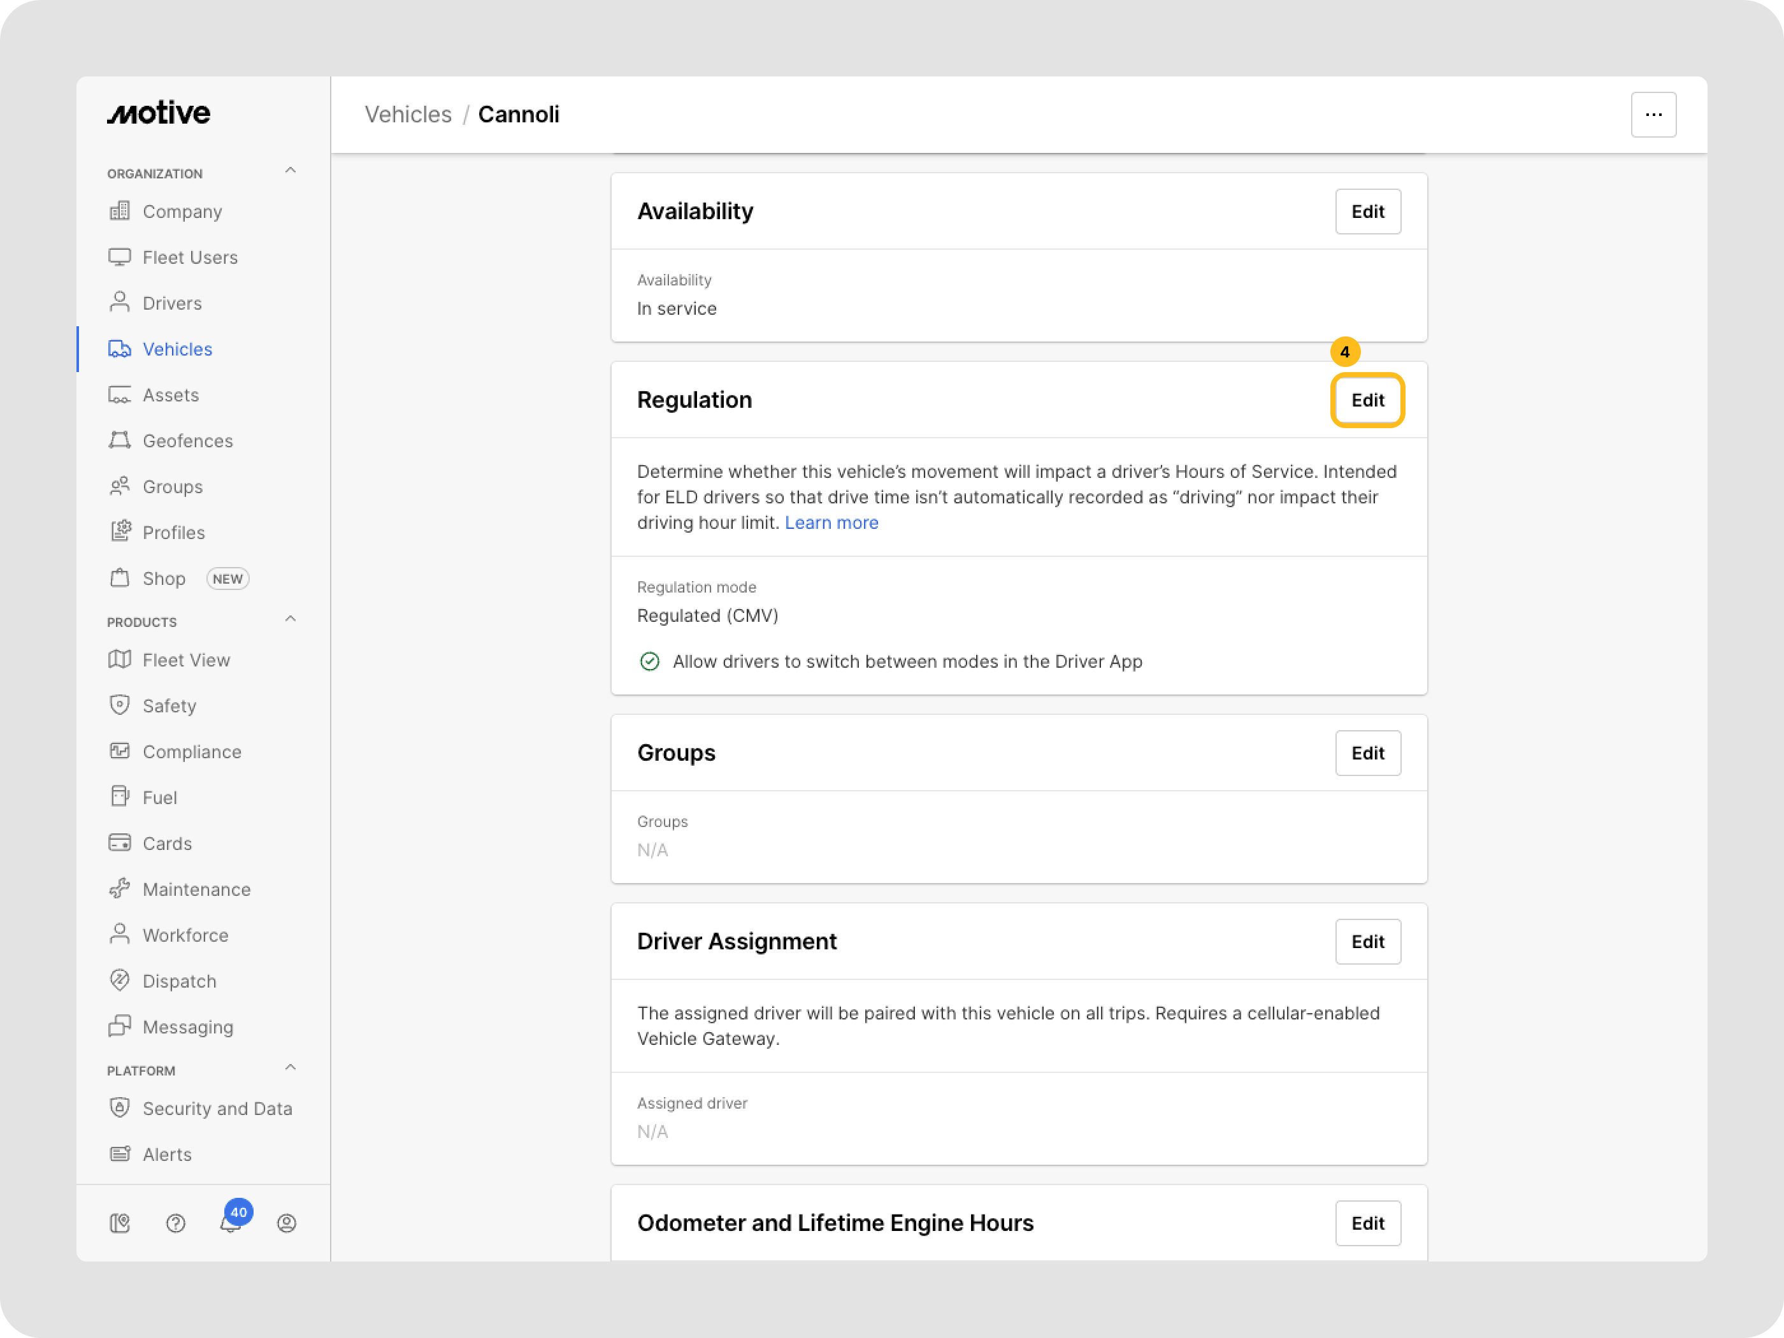The image size is (1784, 1338).
Task: Navigate to Vehicles breadcrumb
Action: [408, 115]
